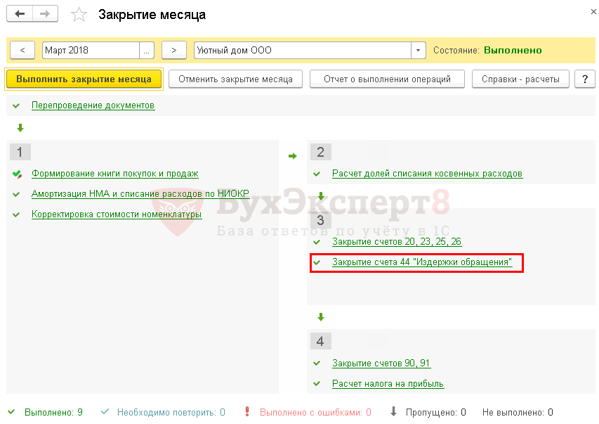Image resolution: width=599 pixels, height=424 pixels.
Task: Open the Справки - расчеты menu
Action: point(520,79)
